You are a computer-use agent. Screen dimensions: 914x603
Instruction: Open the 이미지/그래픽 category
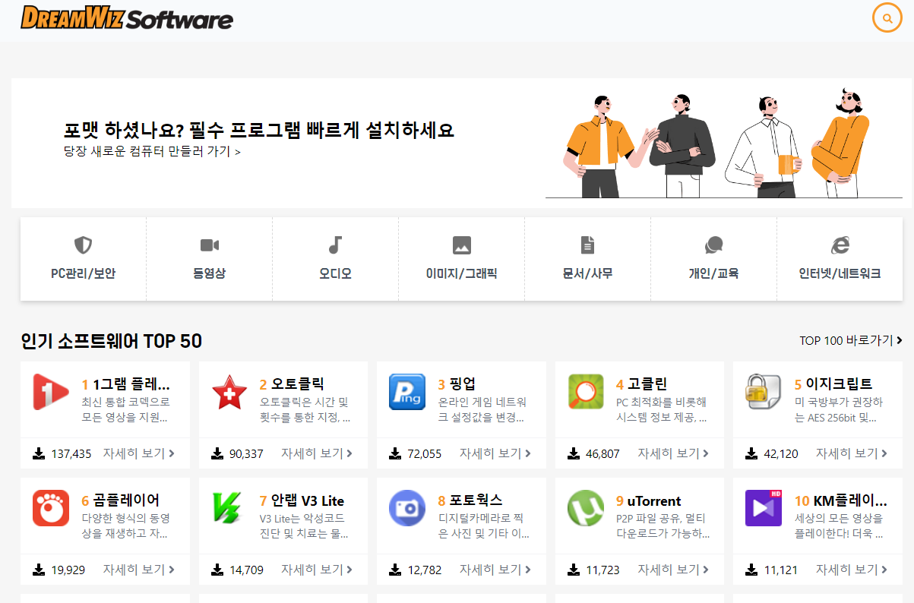461,259
